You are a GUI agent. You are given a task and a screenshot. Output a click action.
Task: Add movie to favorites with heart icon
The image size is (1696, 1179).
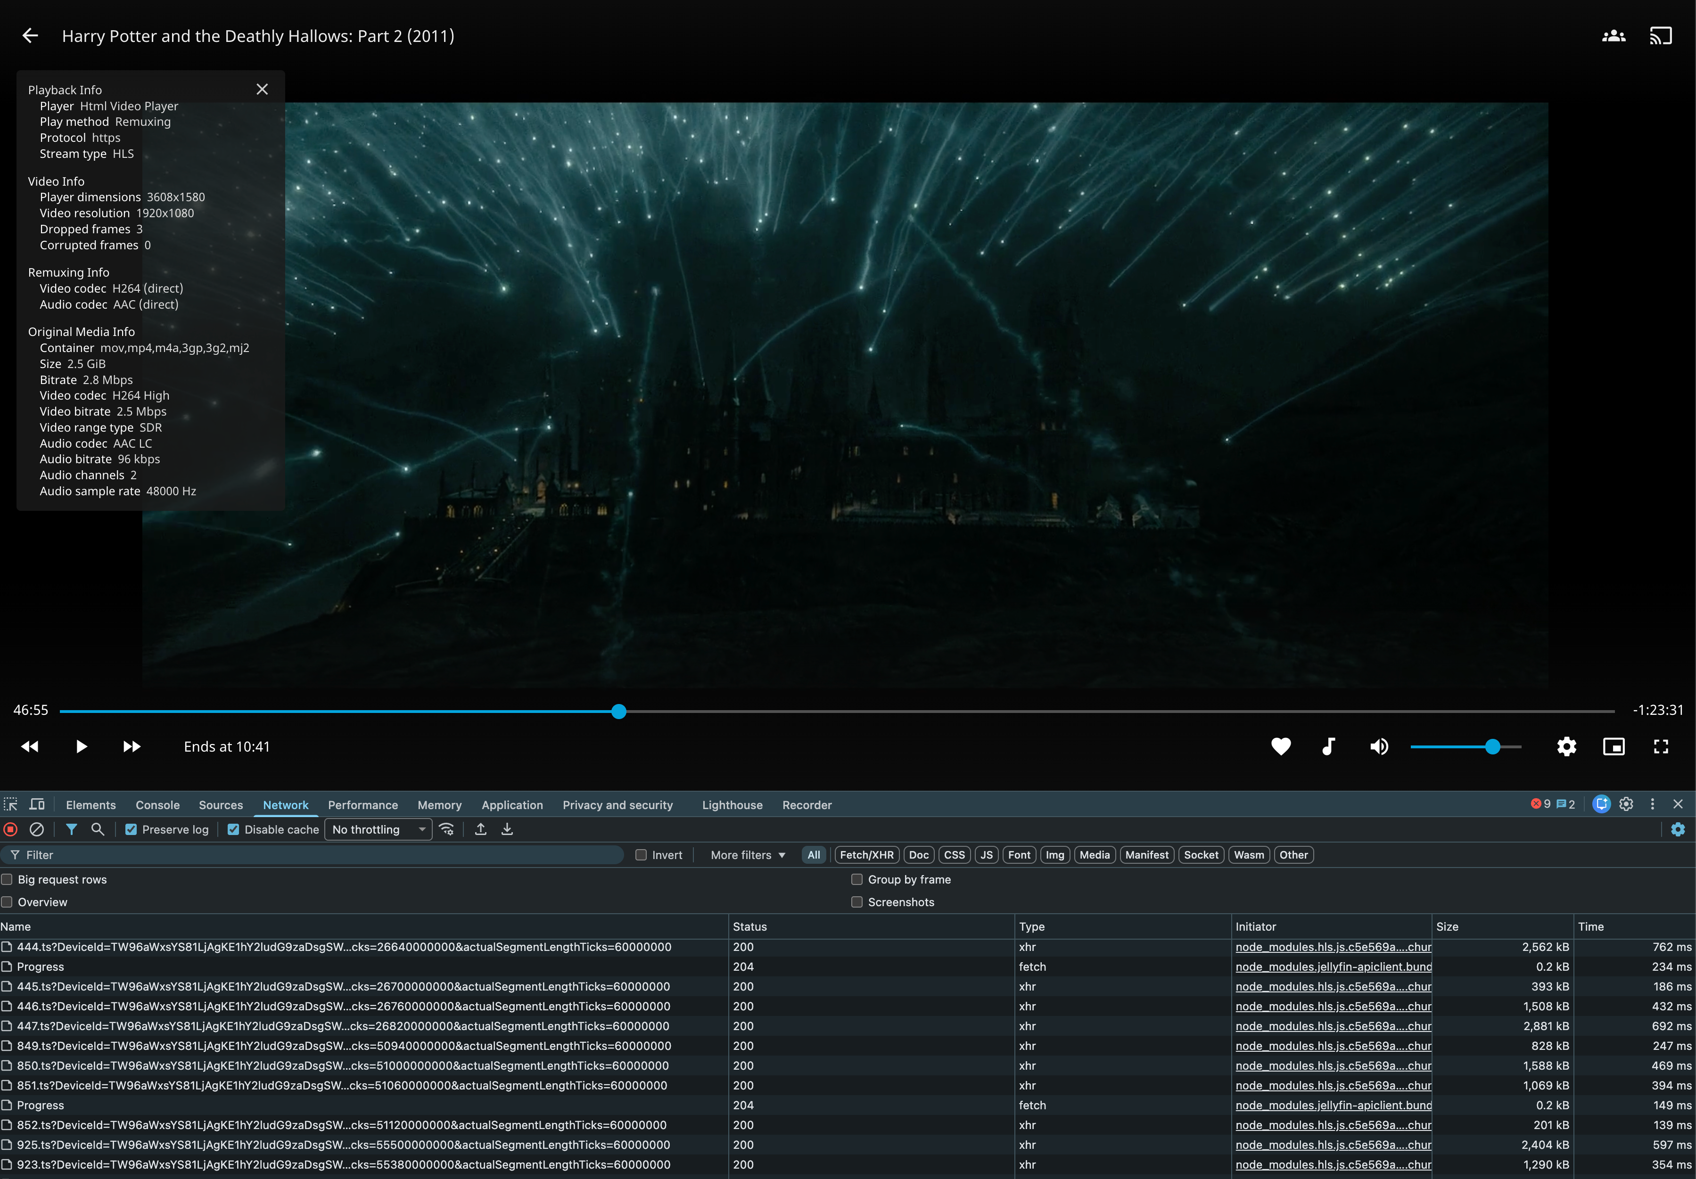(1281, 746)
